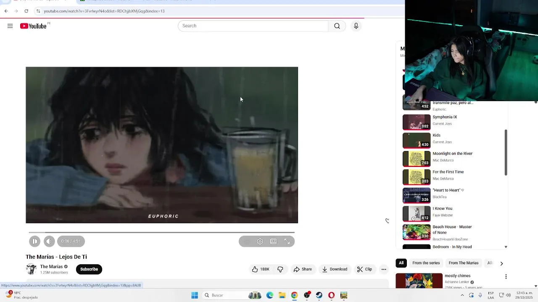Show more filter chips with right arrow
This screenshot has width=538, height=302.
501,263
